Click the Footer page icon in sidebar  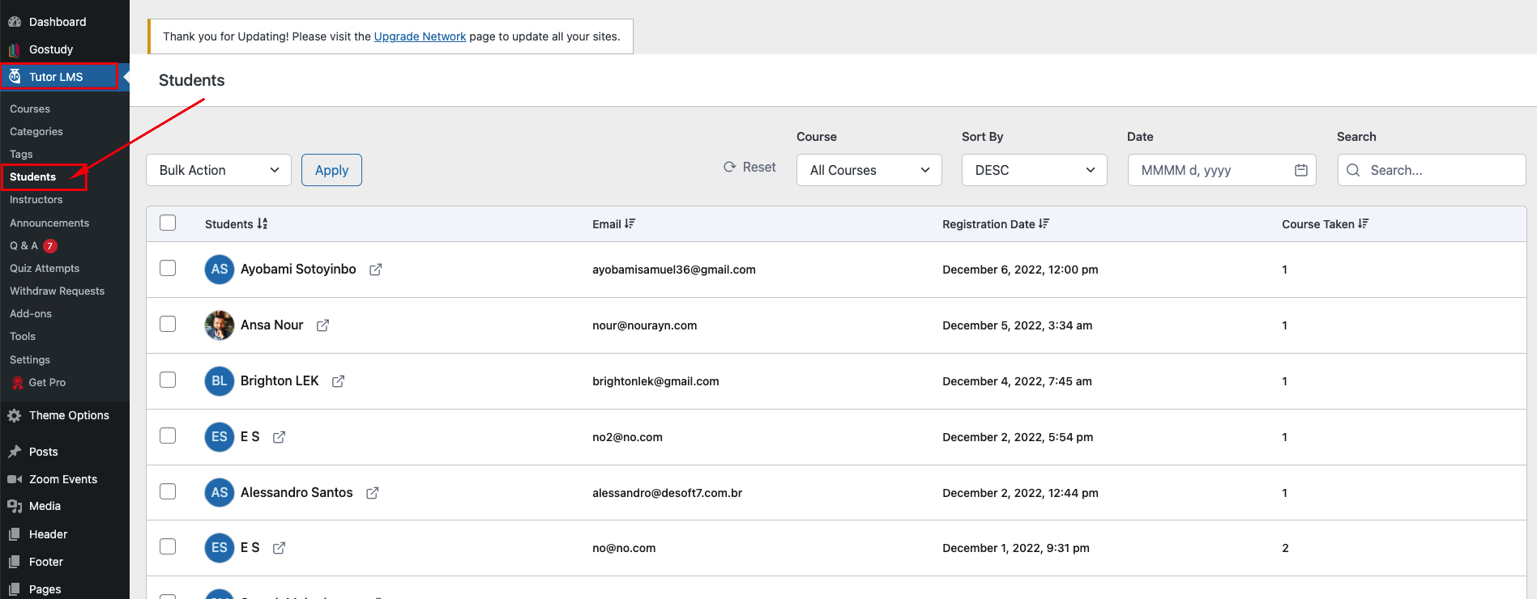[15, 562]
